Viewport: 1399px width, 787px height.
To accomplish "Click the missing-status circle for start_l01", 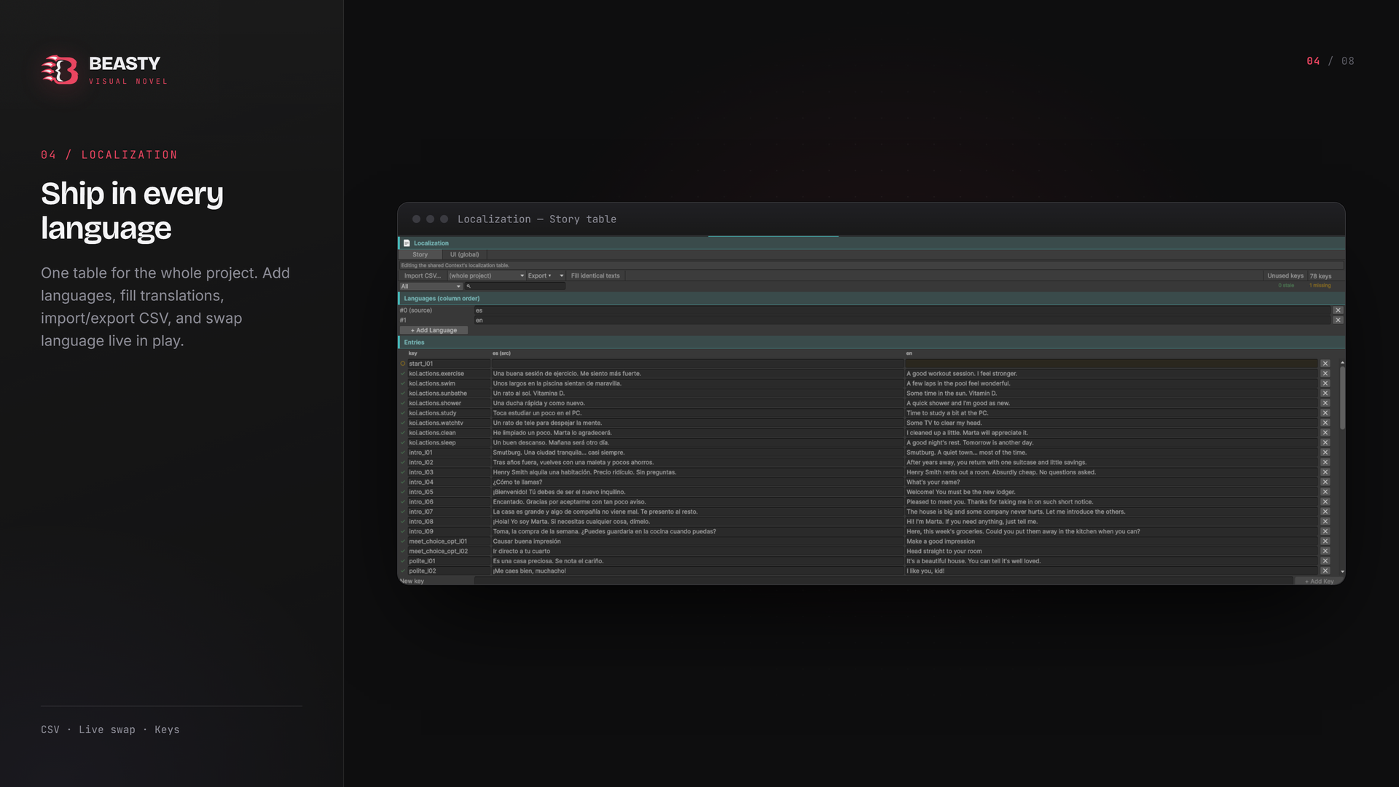I will point(403,364).
